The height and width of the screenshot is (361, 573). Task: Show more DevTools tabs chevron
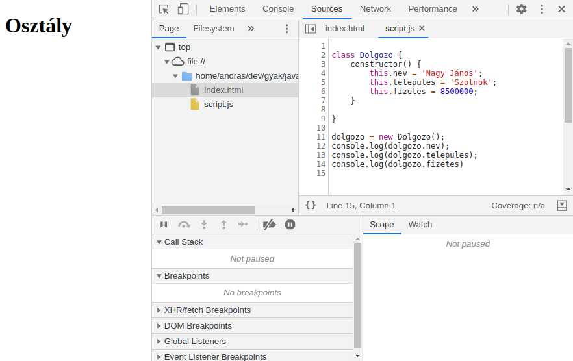point(475,9)
